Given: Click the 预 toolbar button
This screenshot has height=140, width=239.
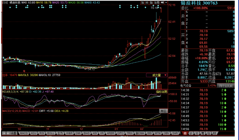Looking at the screenshot, I should pos(147,2).
